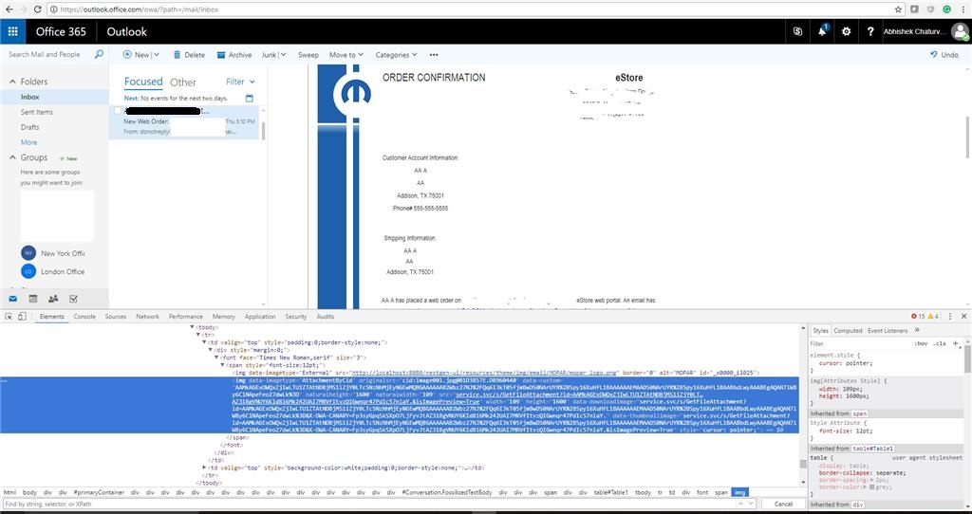Viewport: 972px width, 514px height.
Task: Open DevTools more options menu
Action: 950,316
